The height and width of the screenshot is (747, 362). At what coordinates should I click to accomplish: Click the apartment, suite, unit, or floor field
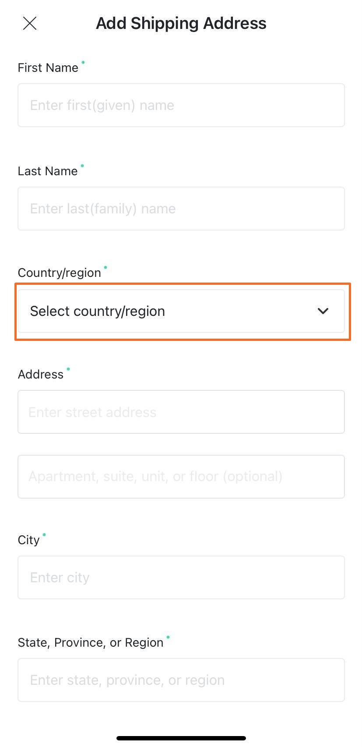click(x=181, y=476)
